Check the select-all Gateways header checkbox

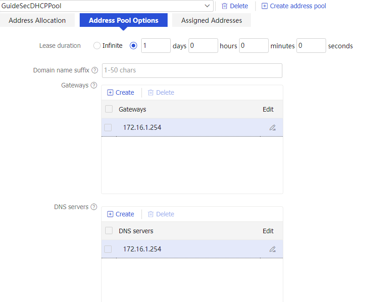click(x=109, y=109)
